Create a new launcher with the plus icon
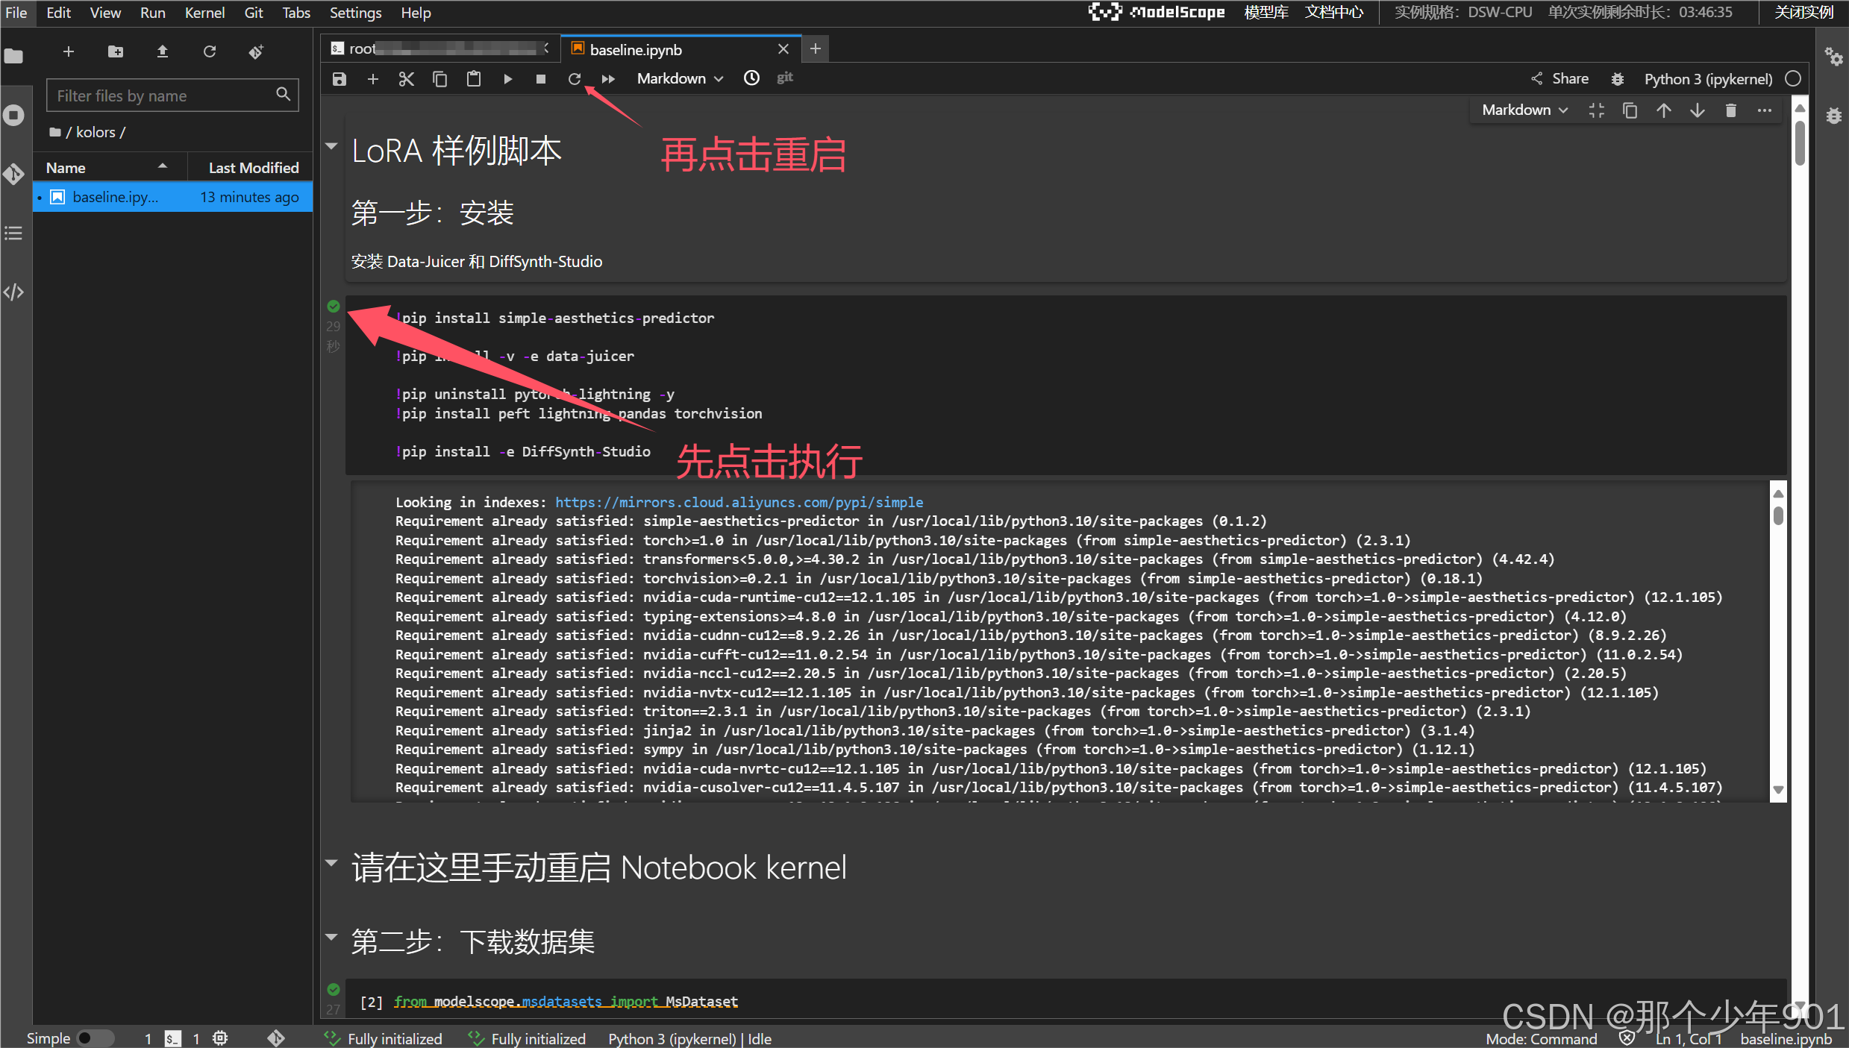 coord(69,51)
